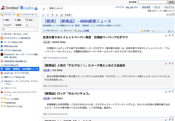Pin the 紅茶の香りのトイレットペーパー article
The height and width of the screenshot is (121, 175).
point(169,35)
